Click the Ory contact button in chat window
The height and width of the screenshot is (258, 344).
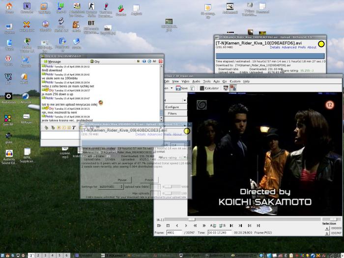(x=95, y=61)
